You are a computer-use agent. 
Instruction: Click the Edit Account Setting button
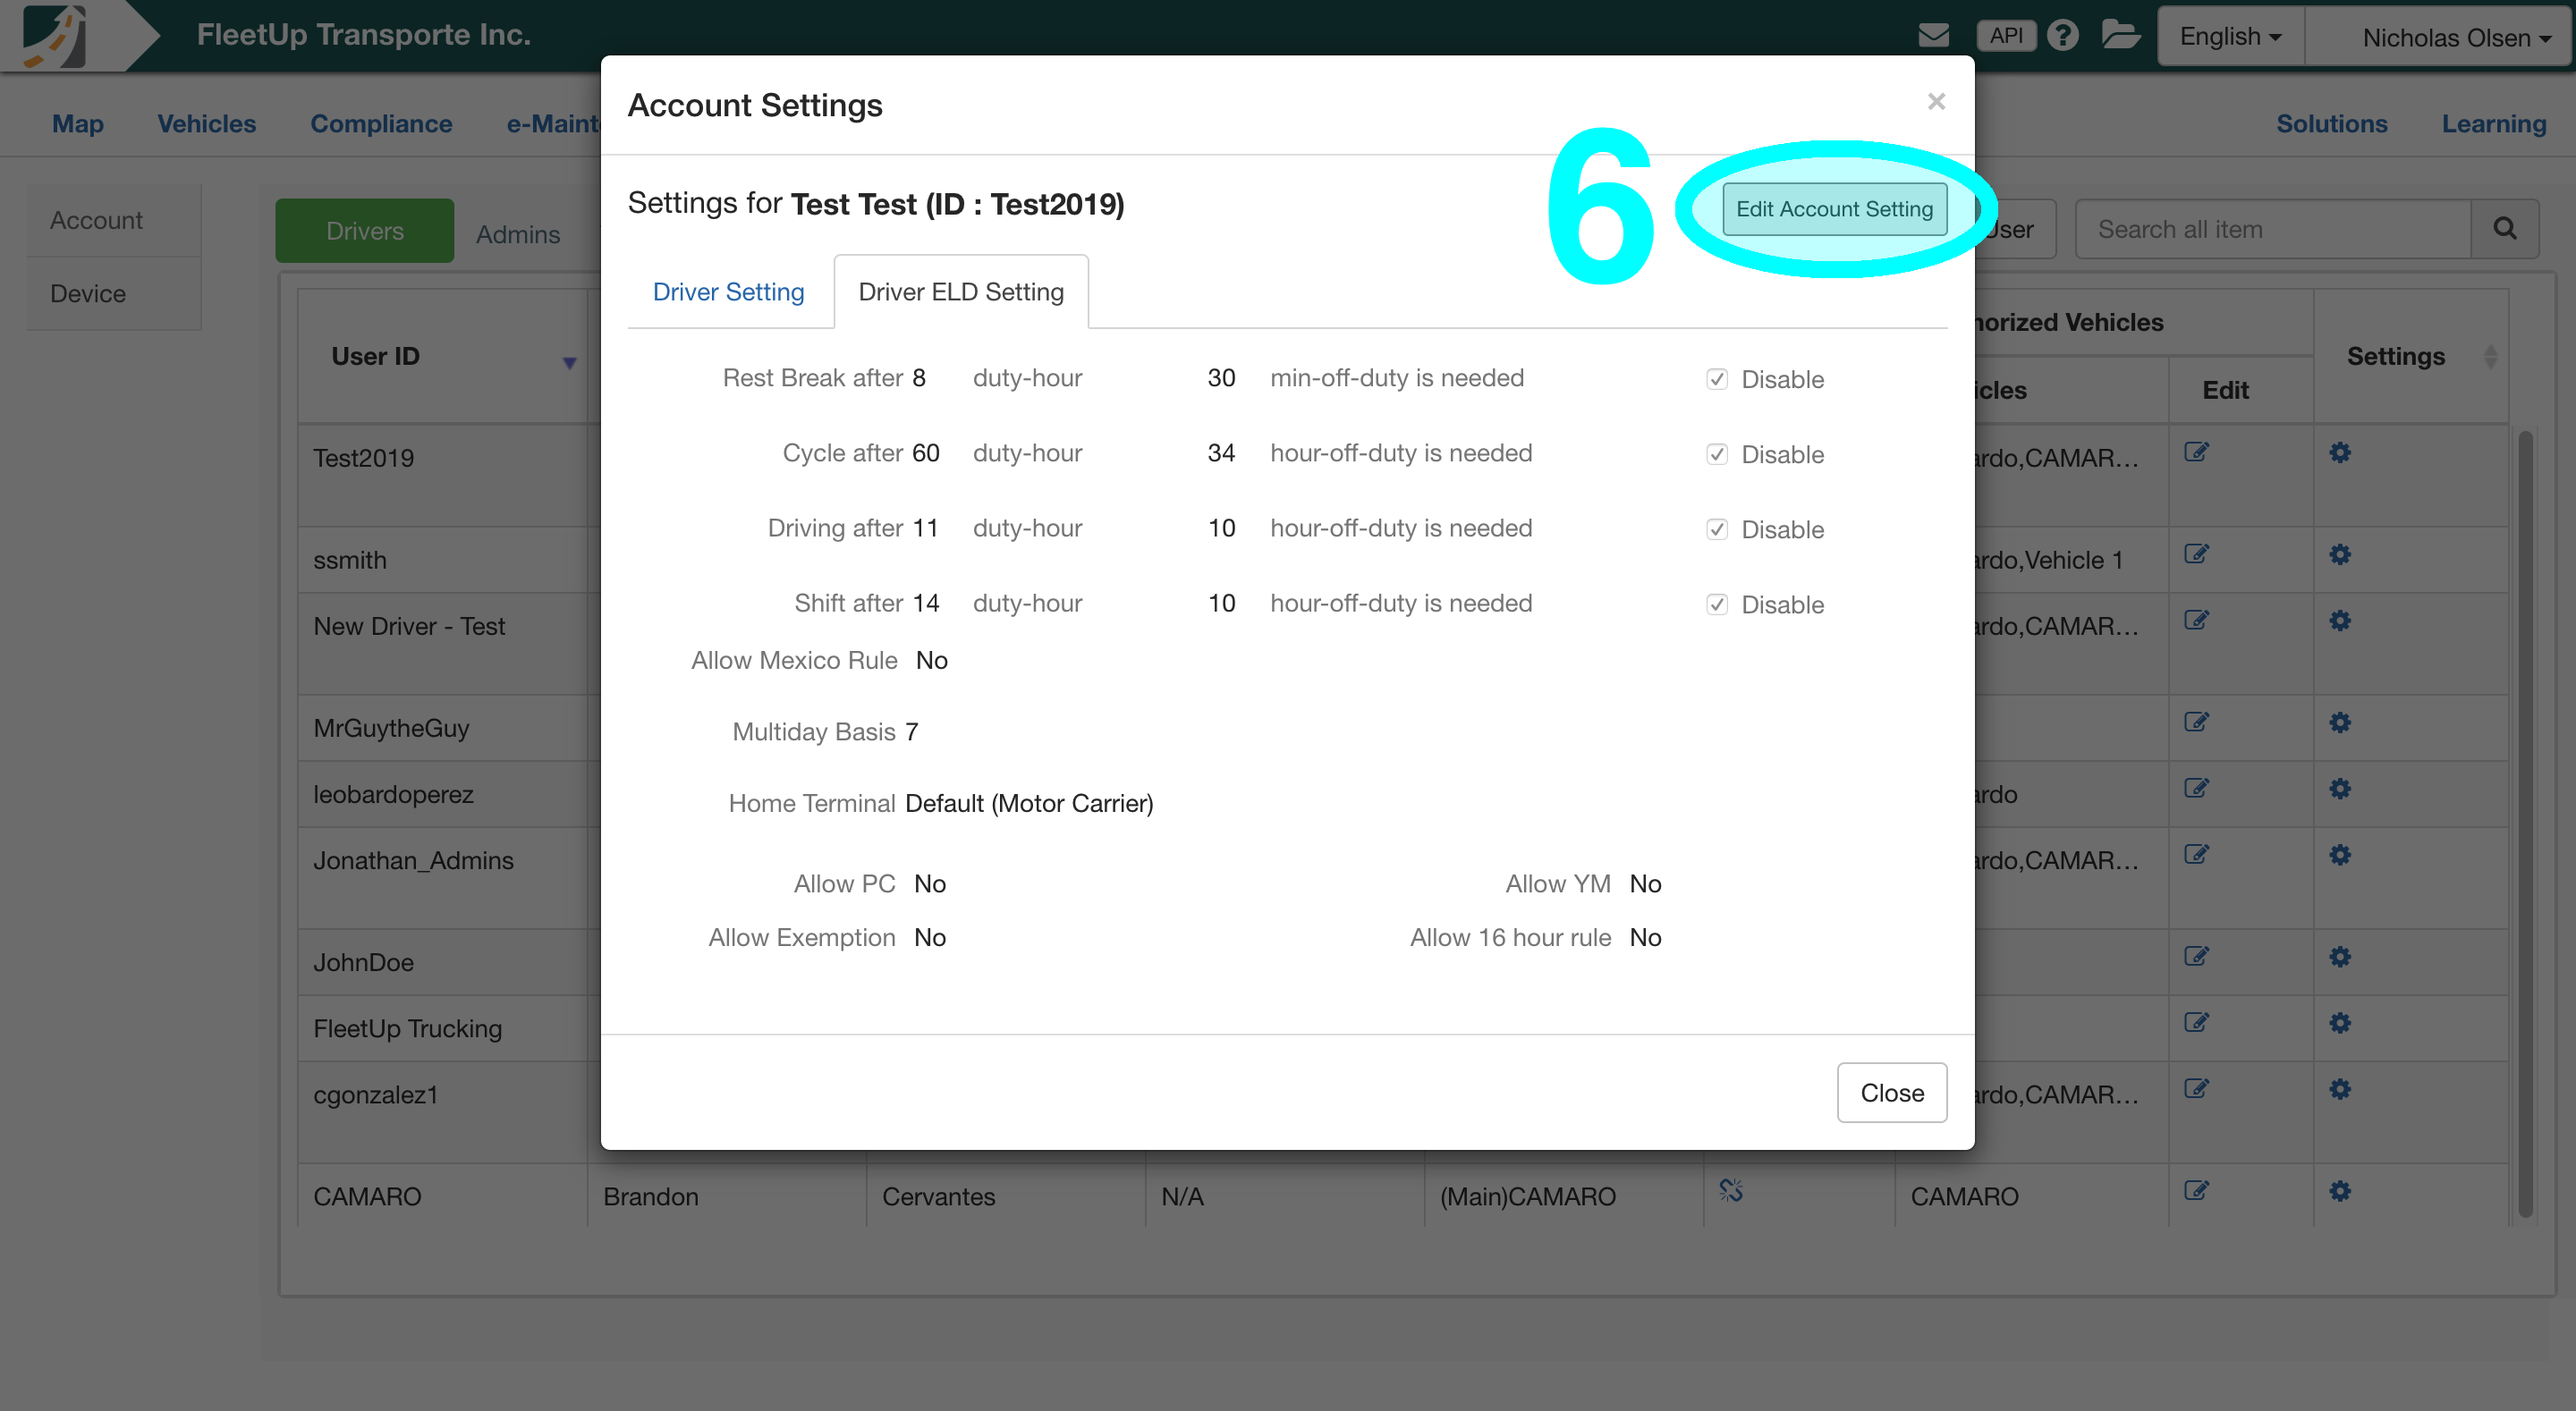[1834, 209]
